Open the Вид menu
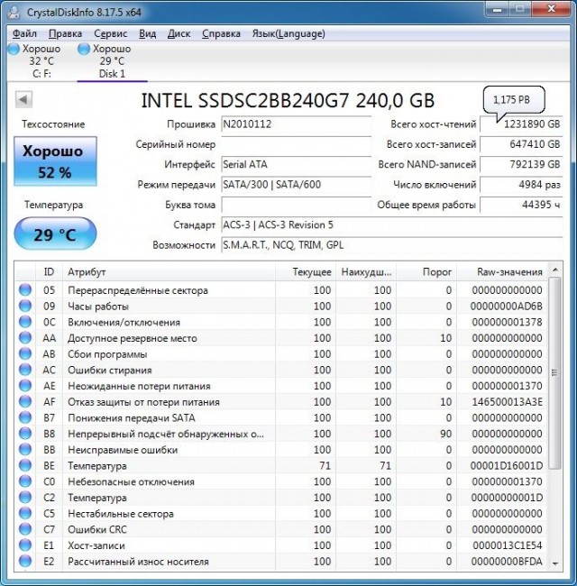Image resolution: width=577 pixels, height=586 pixels. coord(148,33)
